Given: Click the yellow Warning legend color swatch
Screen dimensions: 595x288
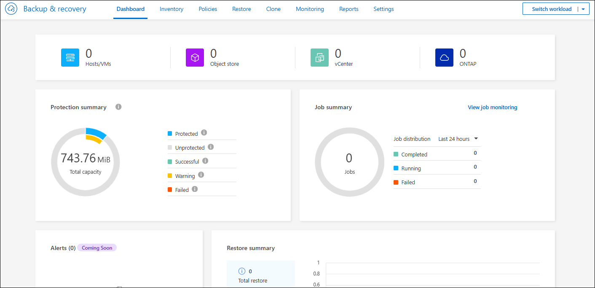Looking at the screenshot, I should coord(170,176).
